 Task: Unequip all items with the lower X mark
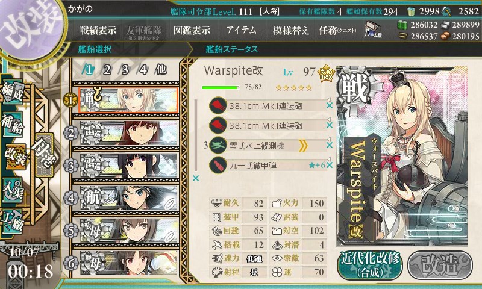[x=195, y=178]
